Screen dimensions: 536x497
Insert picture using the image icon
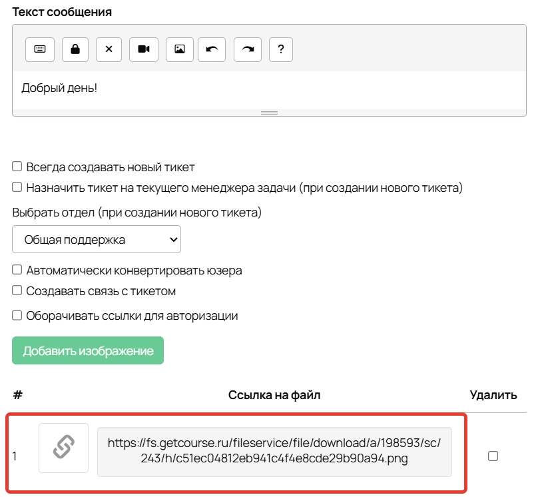179,49
